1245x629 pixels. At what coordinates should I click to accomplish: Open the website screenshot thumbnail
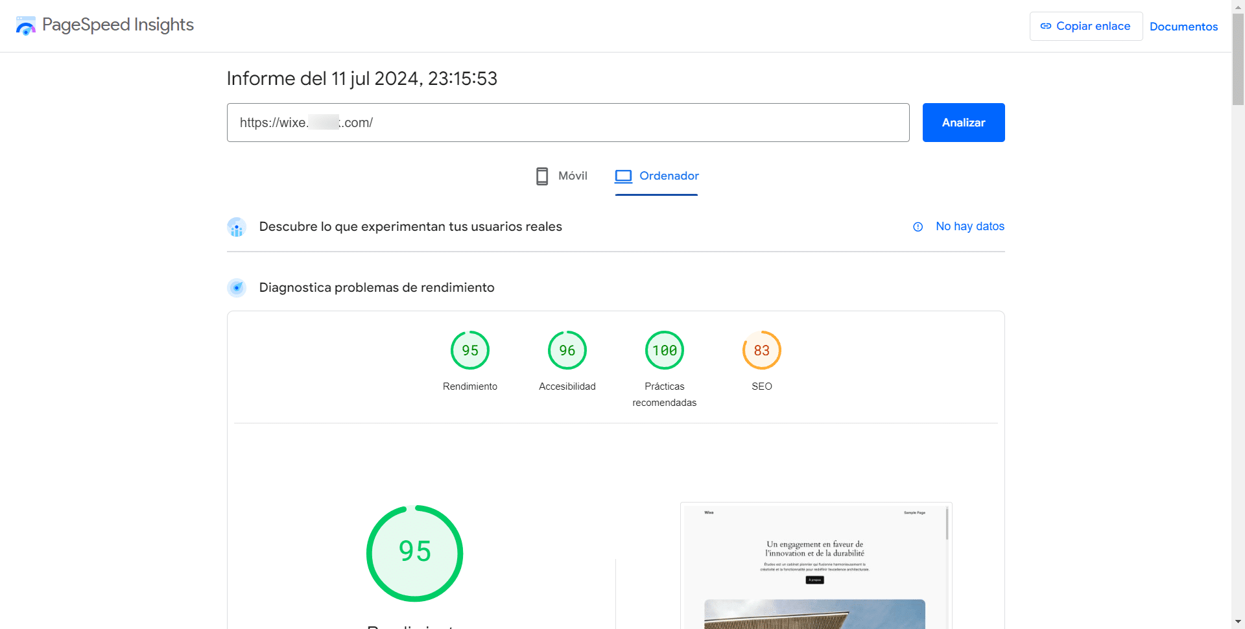click(x=816, y=565)
